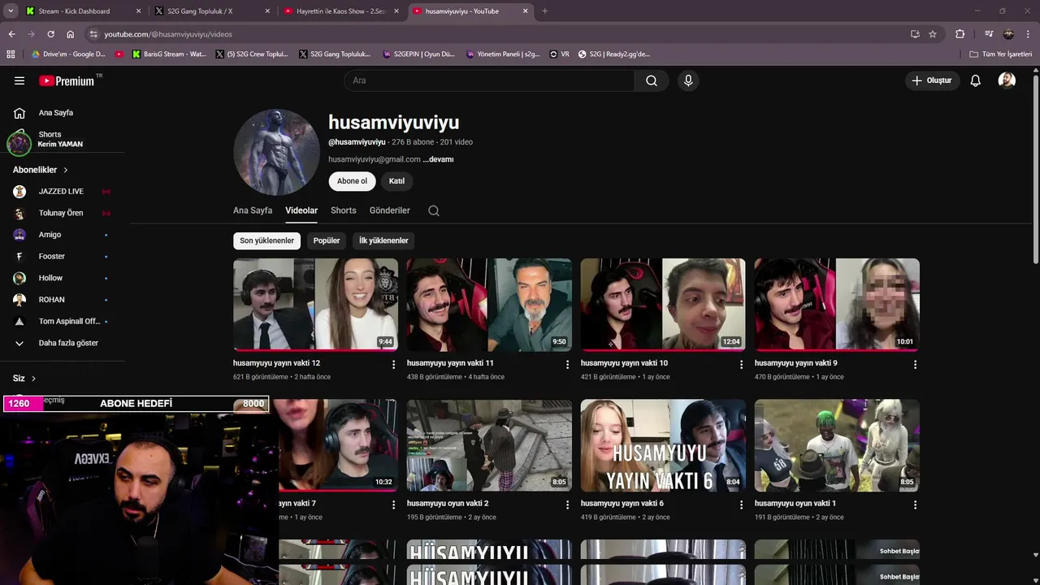This screenshot has width=1040, height=585.
Task: Switch to S2G Gang Topluluk / X tab
Action: click(x=211, y=11)
